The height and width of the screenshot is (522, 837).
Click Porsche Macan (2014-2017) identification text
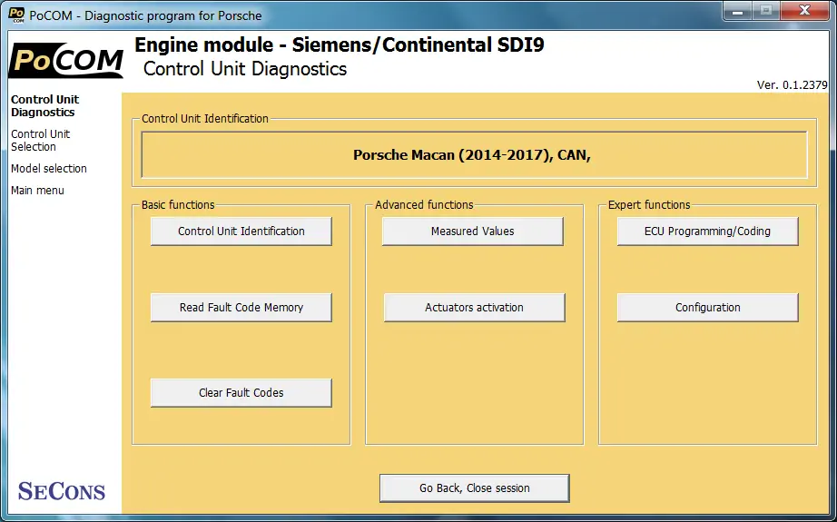click(x=472, y=155)
